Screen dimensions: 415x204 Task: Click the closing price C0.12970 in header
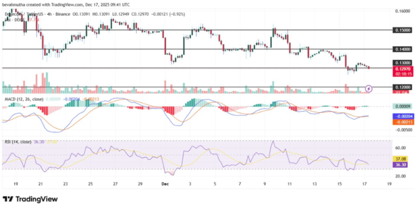pos(140,14)
